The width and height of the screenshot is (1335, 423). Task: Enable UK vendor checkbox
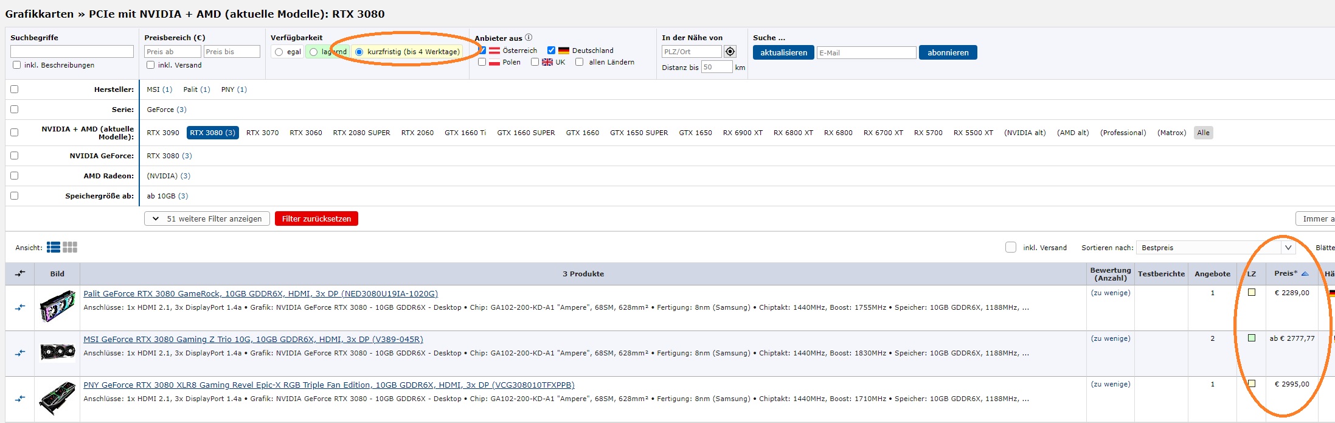point(535,61)
